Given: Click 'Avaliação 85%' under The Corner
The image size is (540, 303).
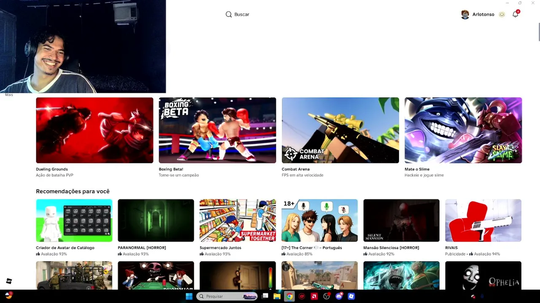Looking at the screenshot, I should click(300, 254).
